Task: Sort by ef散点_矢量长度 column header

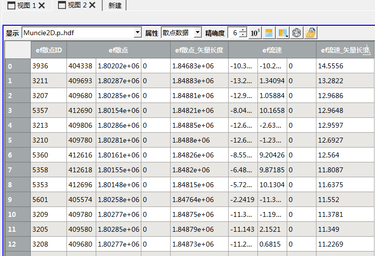Action: pos(199,50)
